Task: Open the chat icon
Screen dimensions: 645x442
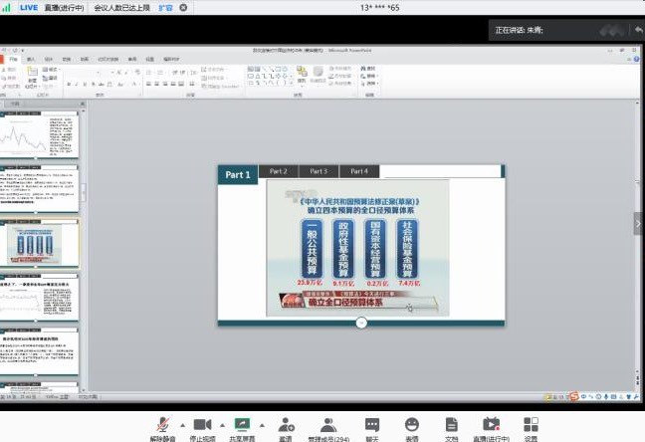Action: [x=372, y=425]
